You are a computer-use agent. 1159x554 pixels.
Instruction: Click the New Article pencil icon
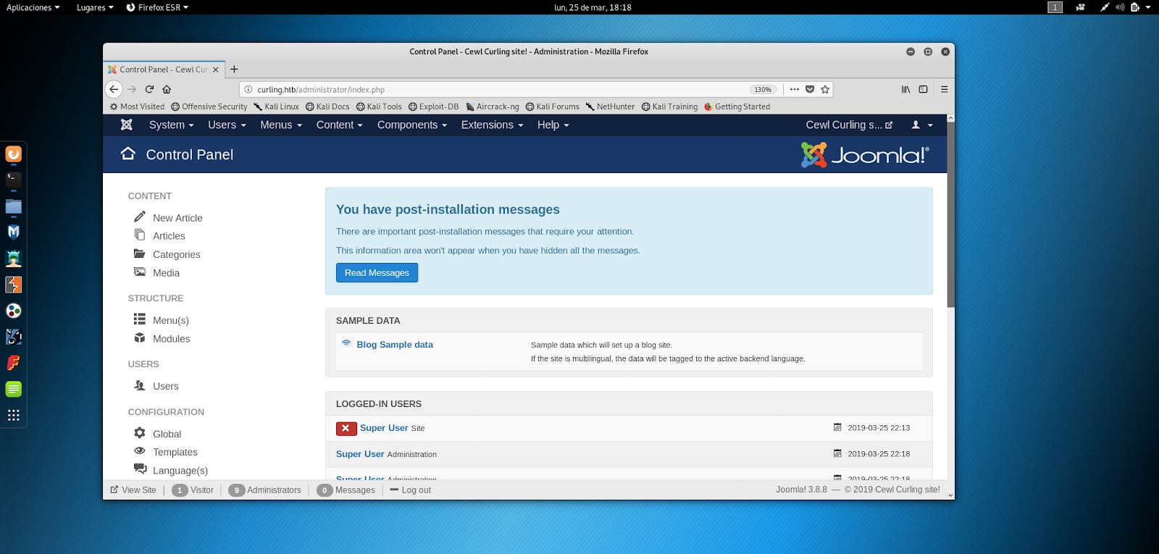point(140,217)
